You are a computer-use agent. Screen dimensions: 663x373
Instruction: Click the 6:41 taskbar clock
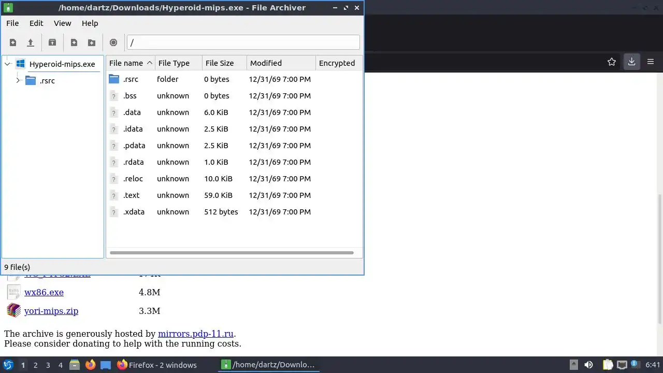(x=653, y=365)
